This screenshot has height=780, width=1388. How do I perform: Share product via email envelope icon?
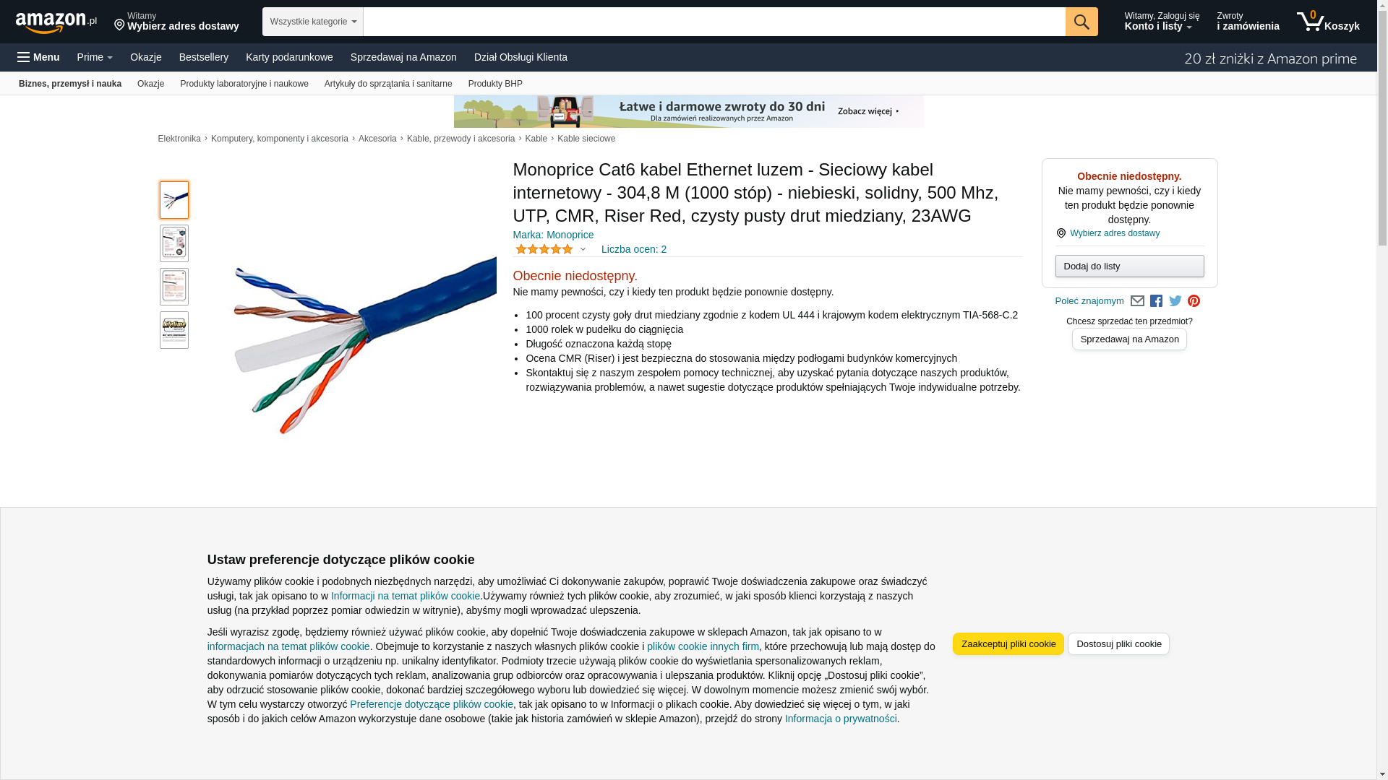click(x=1137, y=301)
